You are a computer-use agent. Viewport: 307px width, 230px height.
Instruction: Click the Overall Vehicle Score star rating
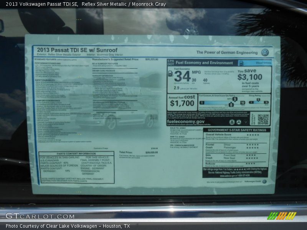[253, 135]
